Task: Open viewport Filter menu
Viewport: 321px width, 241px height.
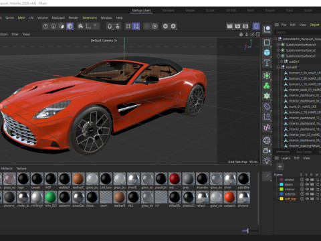Action: click(x=15, y=34)
